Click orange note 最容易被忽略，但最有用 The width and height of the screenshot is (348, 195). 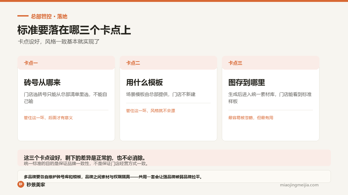click(251, 118)
